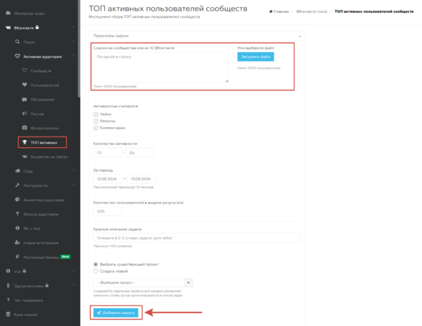This screenshot has height=326, width=422.
Task: Select the Создать новый radio button
Action: (95, 271)
